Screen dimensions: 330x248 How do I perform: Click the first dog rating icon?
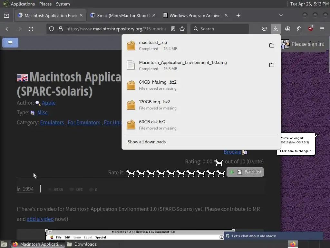[x=131, y=173]
